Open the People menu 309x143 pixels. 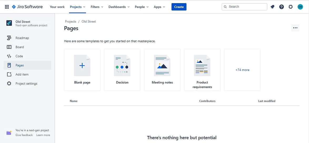click(141, 7)
